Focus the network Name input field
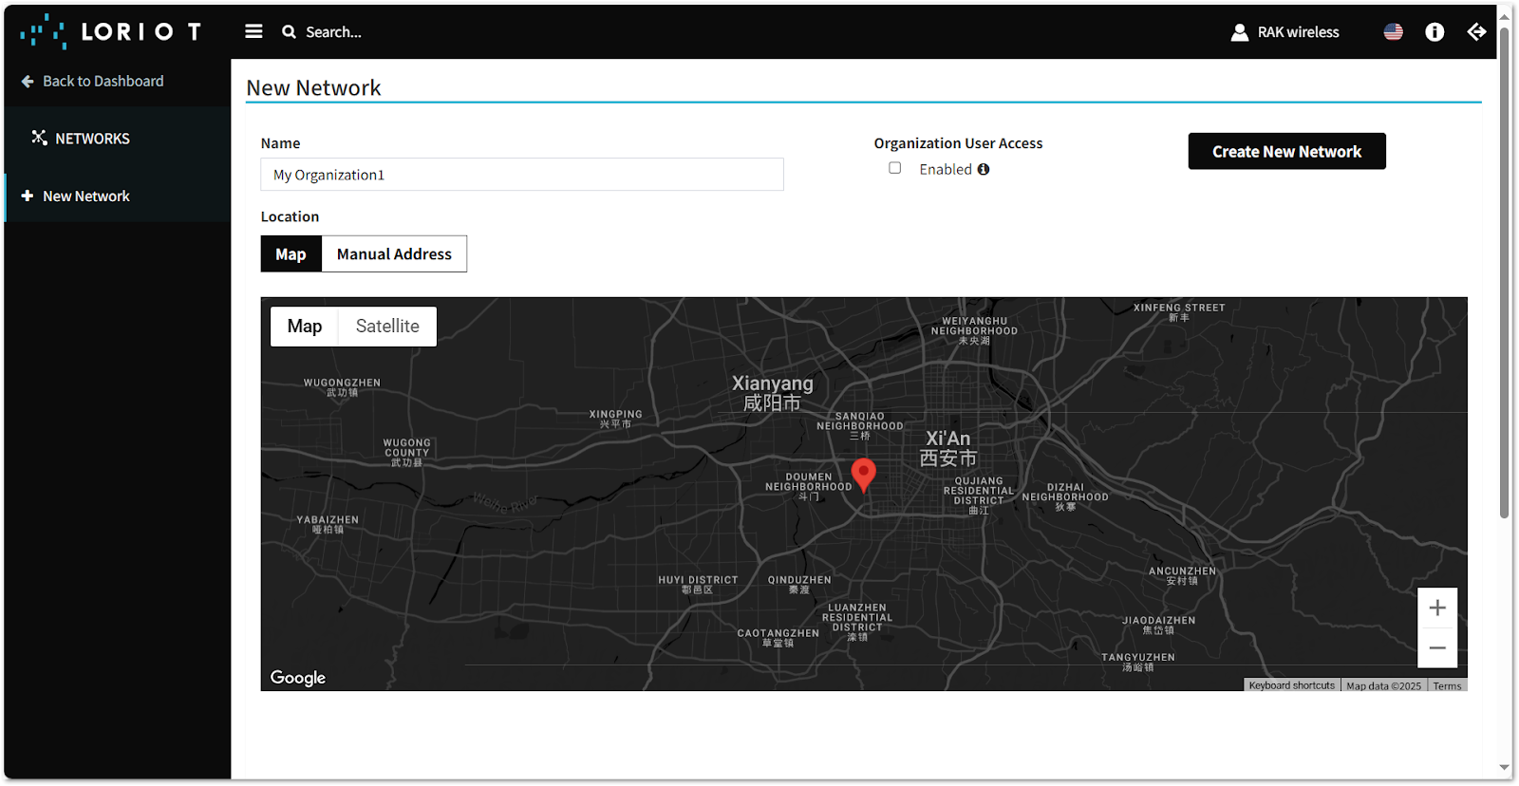The width and height of the screenshot is (1519, 786). coord(522,175)
